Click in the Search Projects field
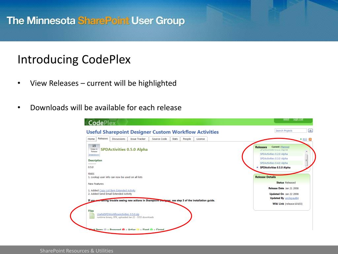Screen dimensions: 338x254 click(290, 130)
